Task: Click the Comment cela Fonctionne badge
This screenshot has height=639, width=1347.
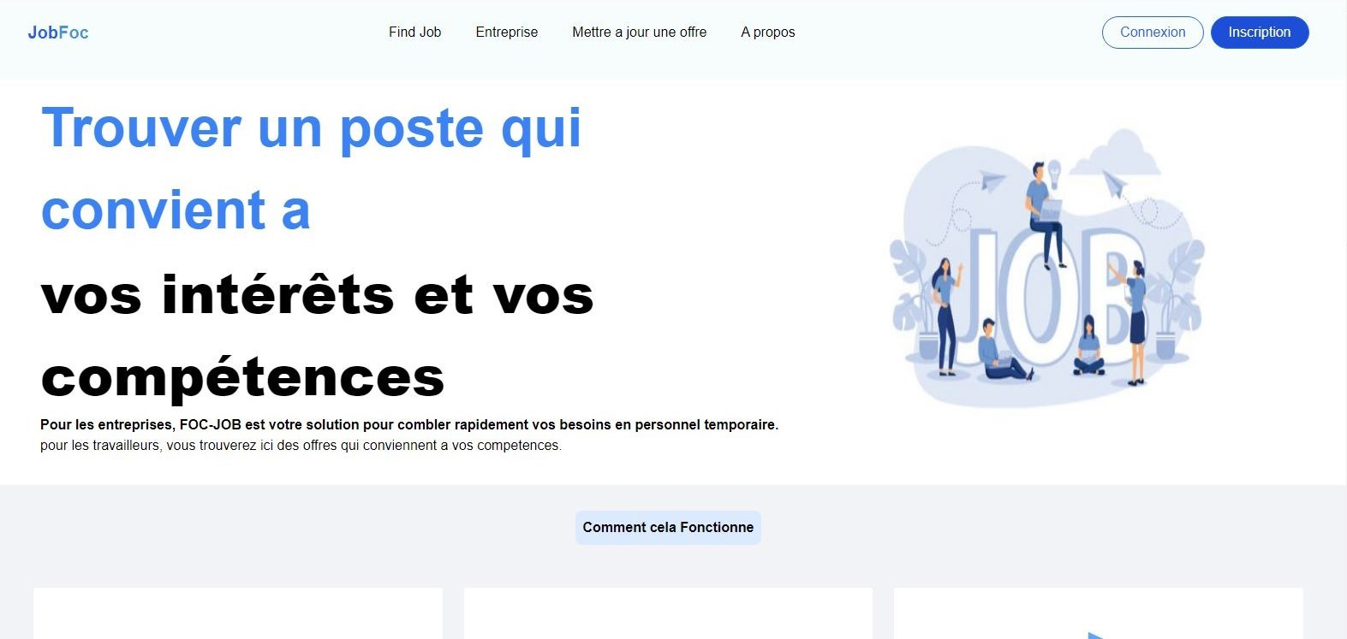Action: point(668,528)
